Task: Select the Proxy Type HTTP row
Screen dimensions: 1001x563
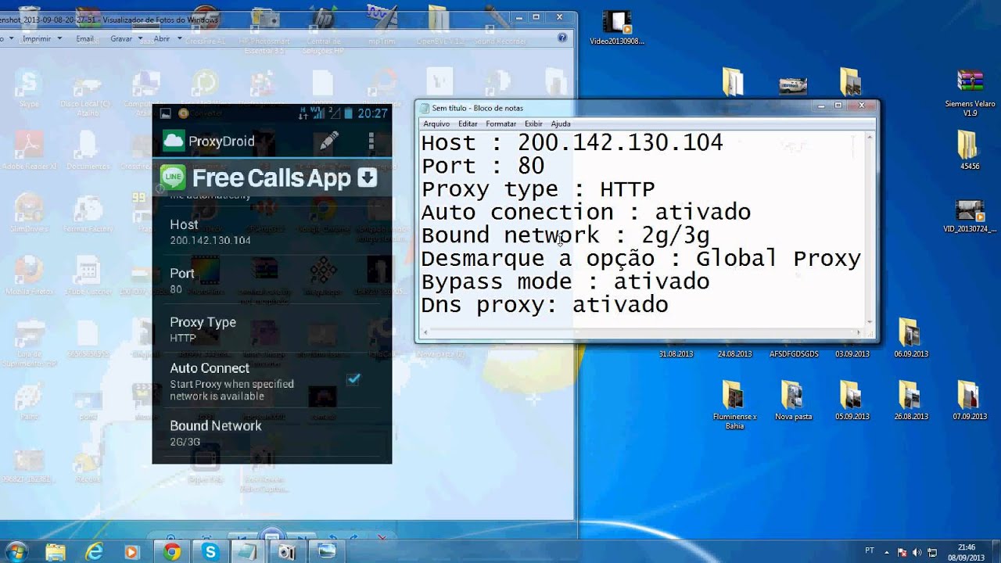Action: click(271, 329)
